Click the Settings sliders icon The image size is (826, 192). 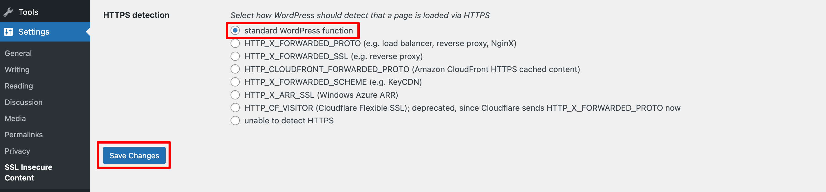point(8,32)
